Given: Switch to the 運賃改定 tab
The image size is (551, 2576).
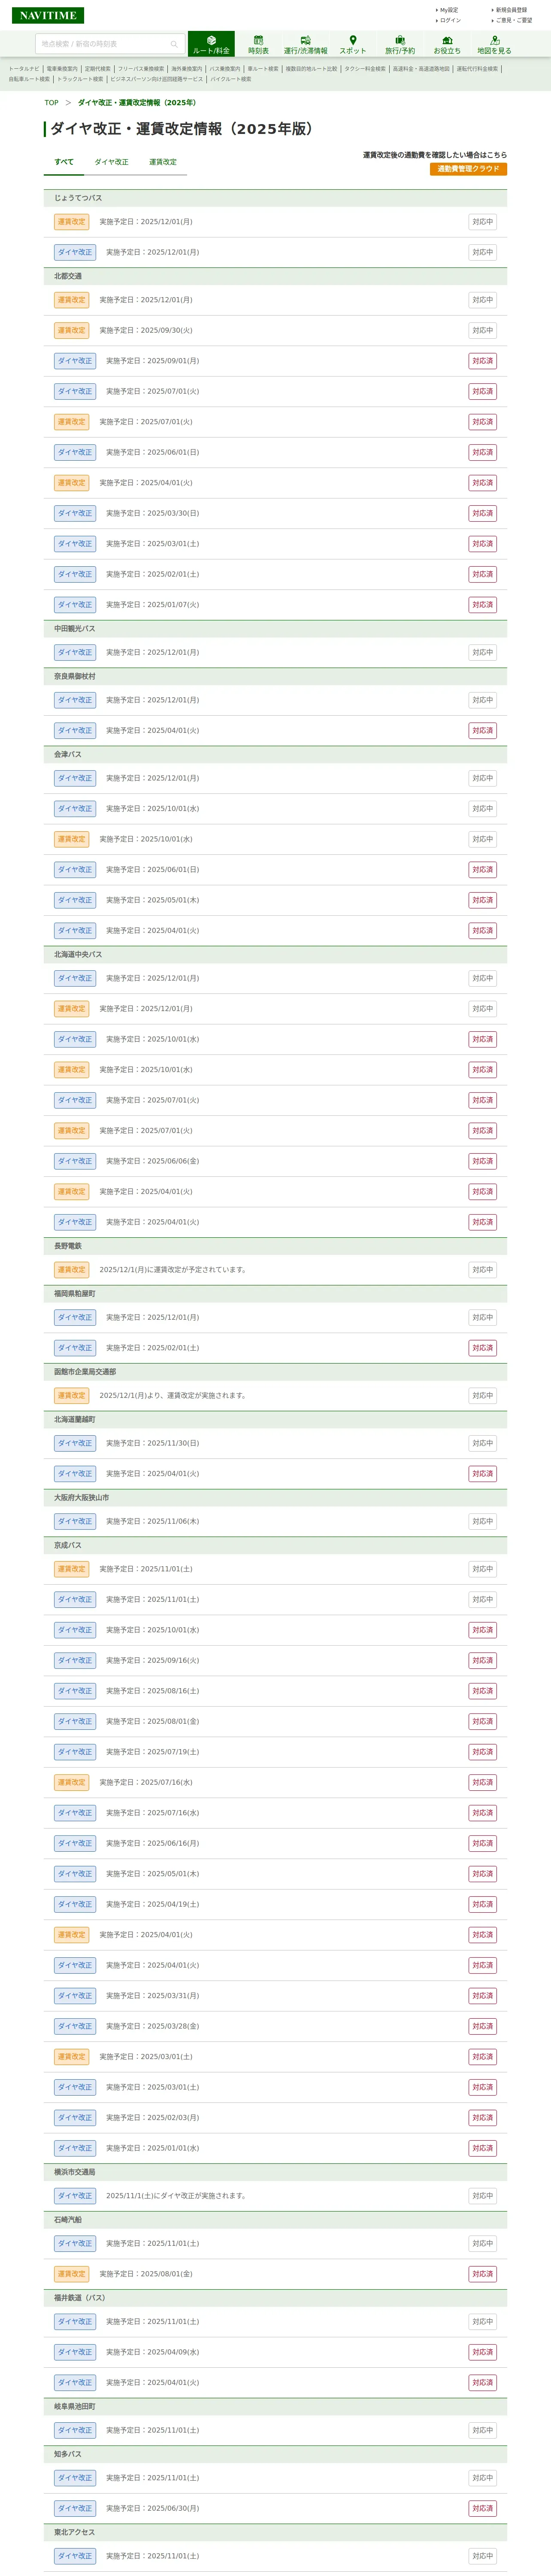Looking at the screenshot, I should (x=163, y=162).
